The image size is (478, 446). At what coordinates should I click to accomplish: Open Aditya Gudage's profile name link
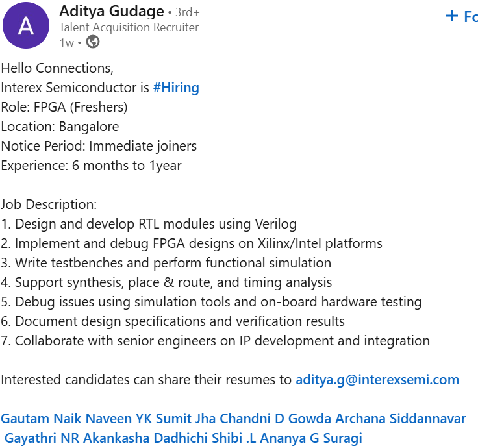coord(111,11)
